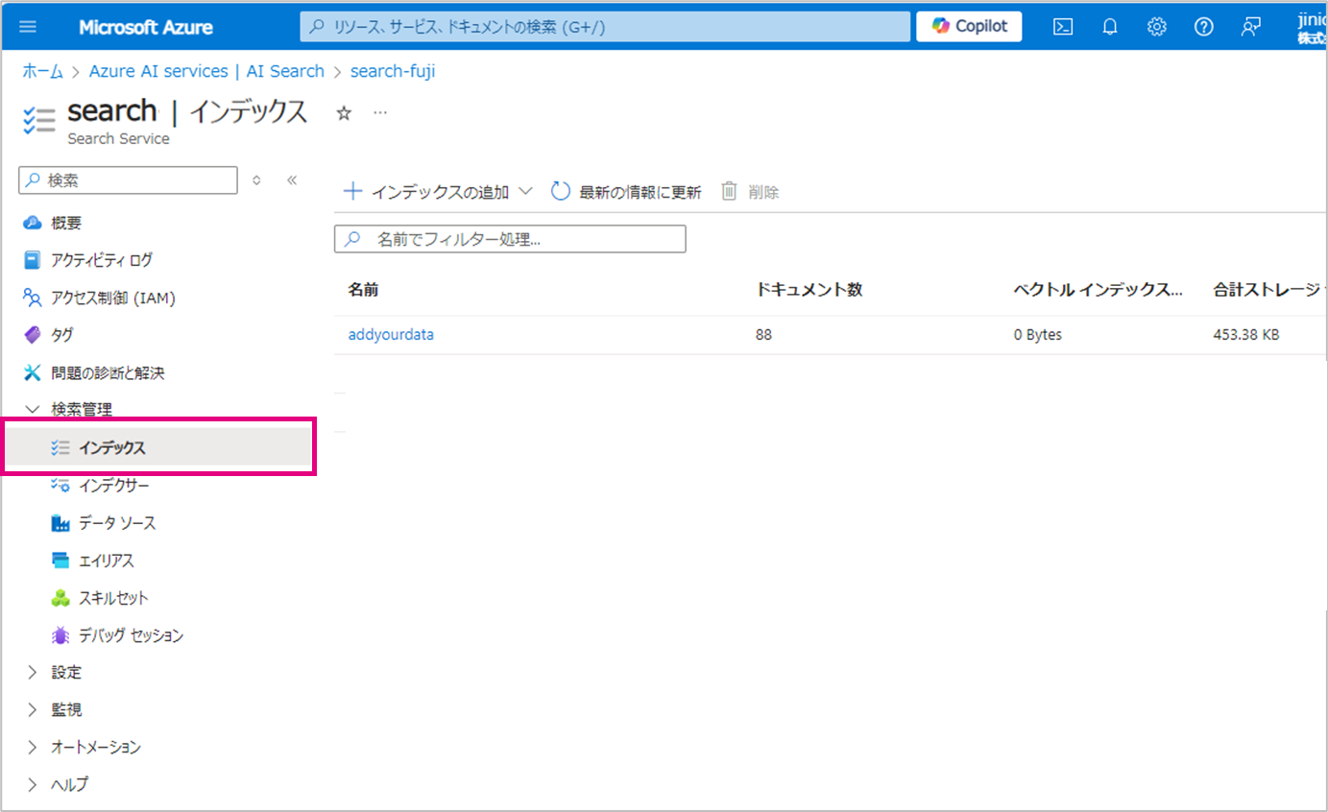This screenshot has width=1328, height=812.
Task: Open the Azure AI services | AI Search breadcrumb
Action: click(x=206, y=71)
